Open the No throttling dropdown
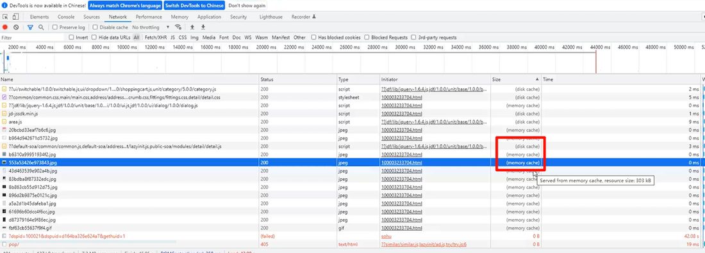This screenshot has width=705, height=253. (151, 27)
